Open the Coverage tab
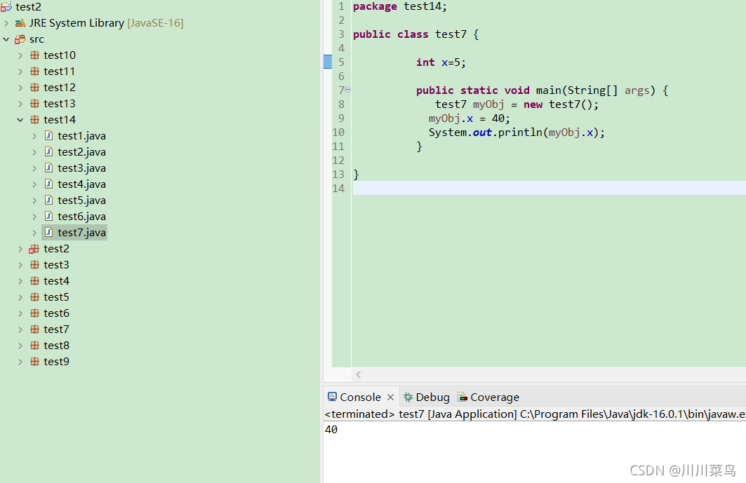Viewport: 746px width, 483px height. pos(488,397)
